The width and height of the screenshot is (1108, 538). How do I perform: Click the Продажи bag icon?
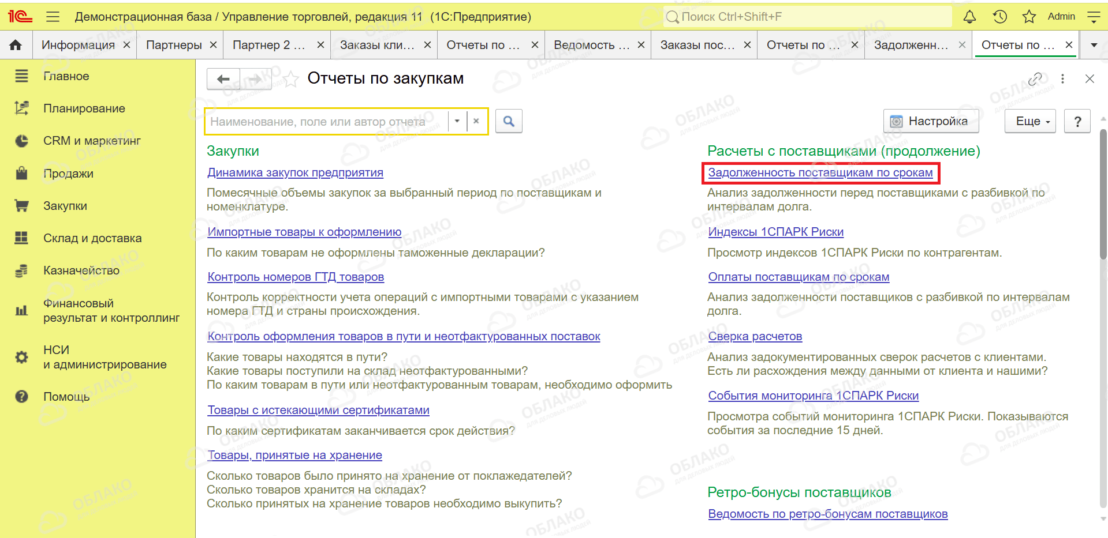[21, 174]
